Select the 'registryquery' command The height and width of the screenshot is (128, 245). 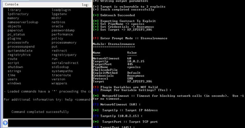(64, 55)
